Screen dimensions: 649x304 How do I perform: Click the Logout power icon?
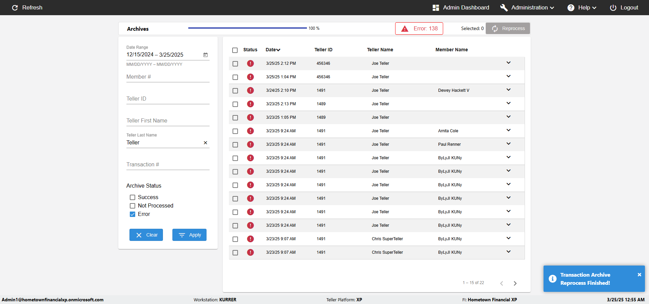613,7
